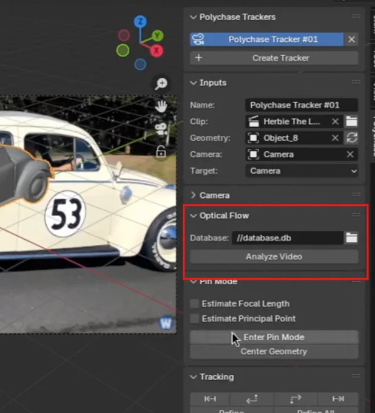Click track forward one step button

tap(296, 399)
